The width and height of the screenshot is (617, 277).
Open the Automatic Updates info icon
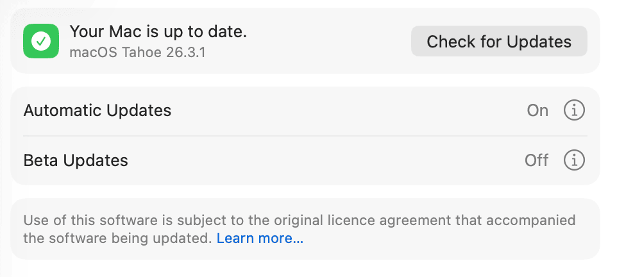click(x=574, y=110)
